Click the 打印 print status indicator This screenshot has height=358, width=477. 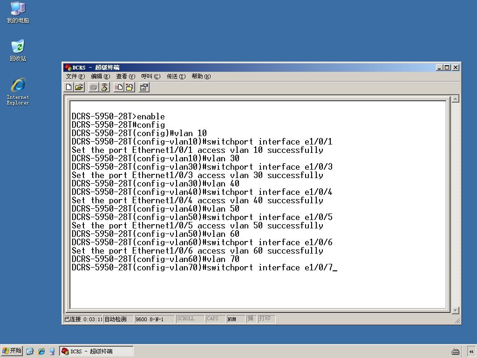click(x=266, y=319)
